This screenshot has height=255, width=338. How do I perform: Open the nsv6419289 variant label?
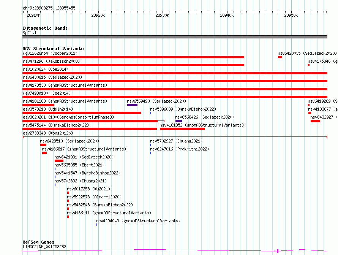tap(323, 101)
